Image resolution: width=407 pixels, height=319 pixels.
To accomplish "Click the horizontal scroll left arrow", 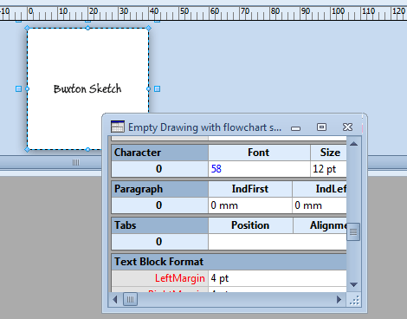I will (x=115, y=299).
